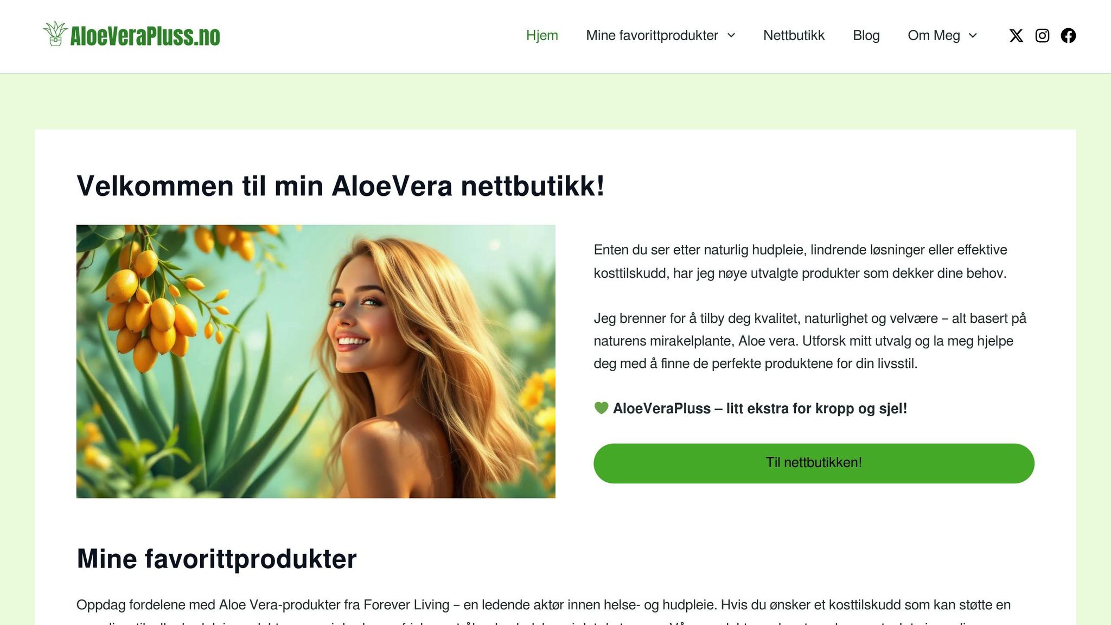Viewport: 1111px width, 625px height.
Task: Expand the Om Meg chevron arrow
Action: 973,36
